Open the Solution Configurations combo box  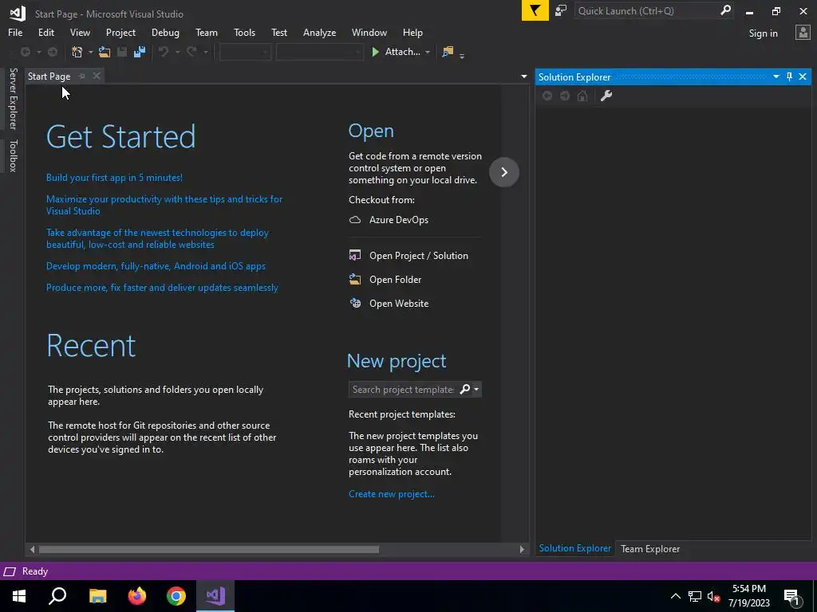coord(245,52)
